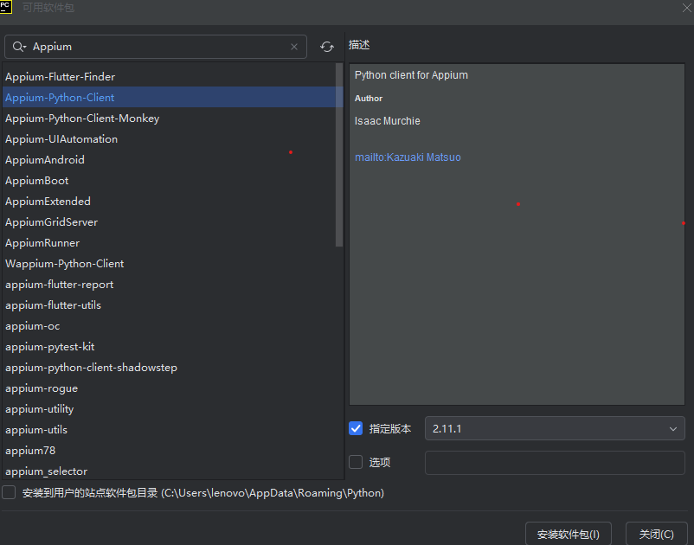Select appium-flutter-report package
The height and width of the screenshot is (545, 694).
[x=170, y=285]
